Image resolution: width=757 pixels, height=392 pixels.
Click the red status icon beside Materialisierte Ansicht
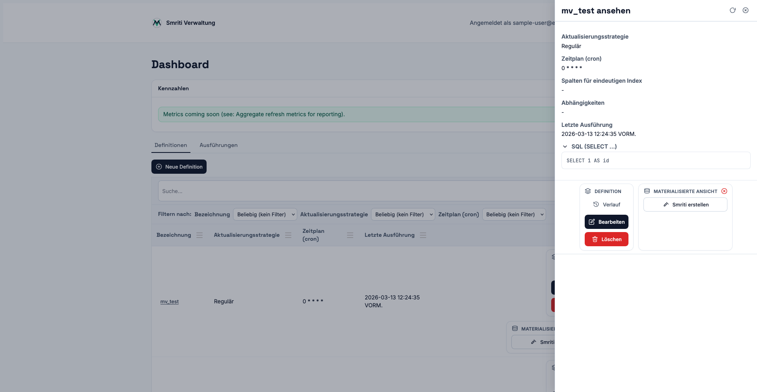click(x=724, y=191)
